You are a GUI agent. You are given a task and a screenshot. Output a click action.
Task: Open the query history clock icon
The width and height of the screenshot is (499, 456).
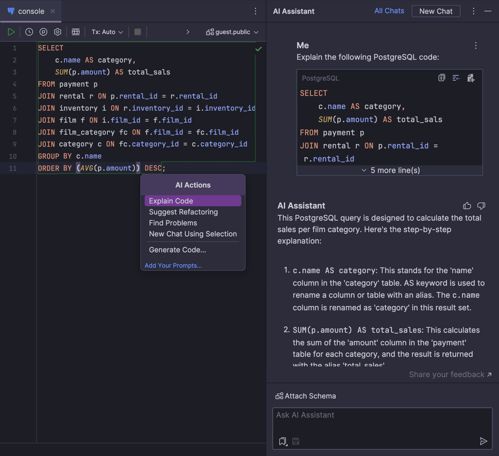[29, 32]
